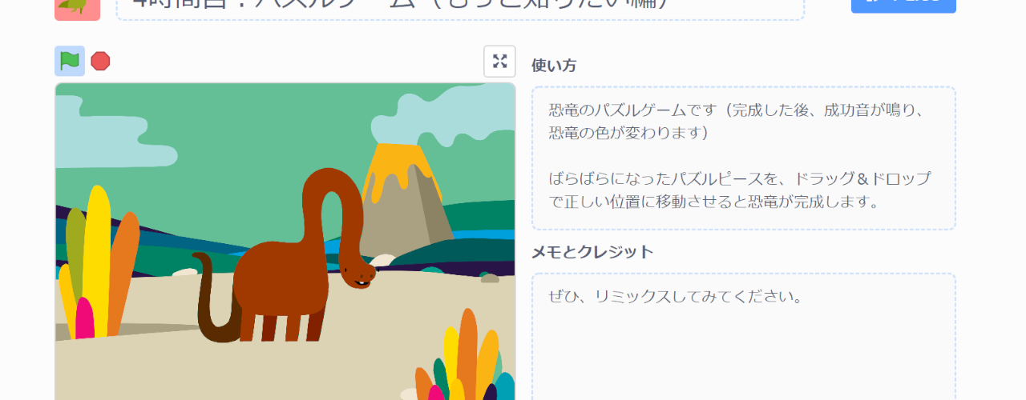The height and width of the screenshot is (400, 1026).
Task: Click the green flag to start the project
Action: click(70, 61)
